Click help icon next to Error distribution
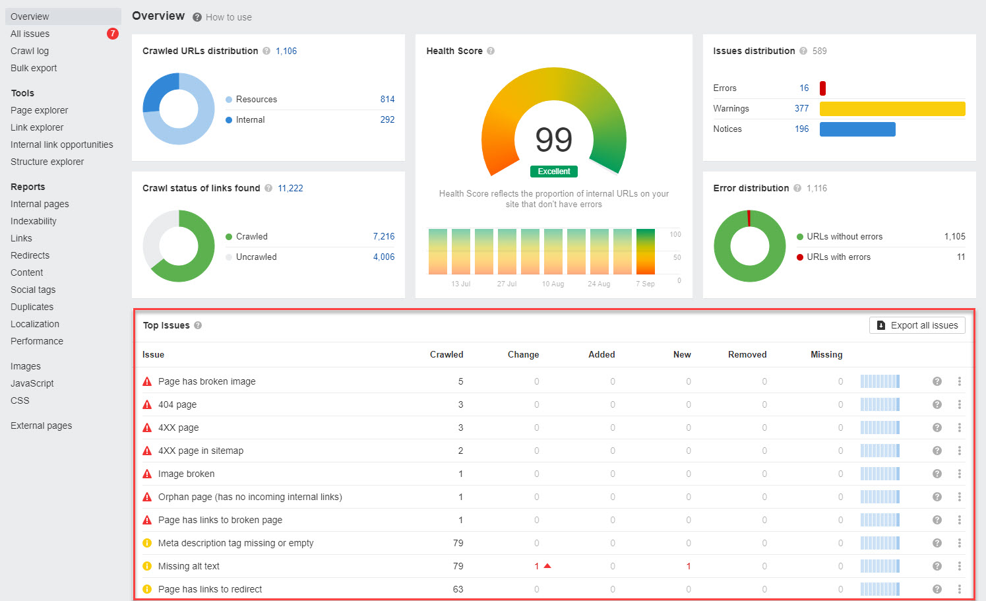Screen dimensions: 986x601 (797, 188)
